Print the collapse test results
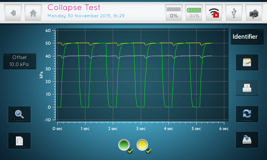The width and height of the screenshot is (267, 160). click(x=247, y=88)
